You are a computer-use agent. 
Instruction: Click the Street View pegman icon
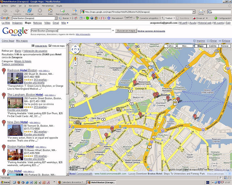click(75, 59)
